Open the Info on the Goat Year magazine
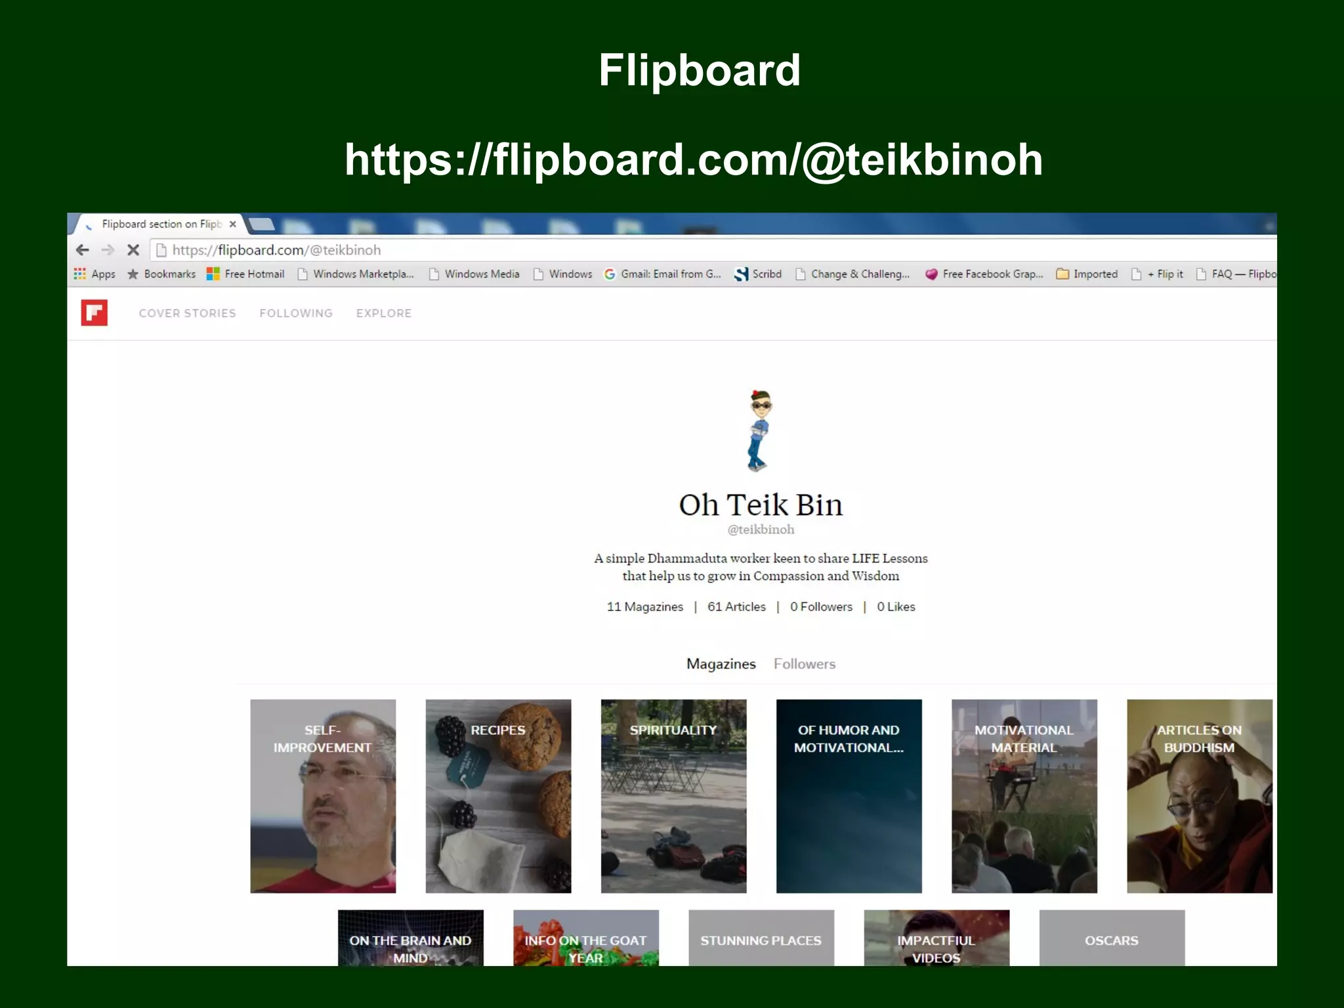The height and width of the screenshot is (1008, 1344). pos(586,938)
